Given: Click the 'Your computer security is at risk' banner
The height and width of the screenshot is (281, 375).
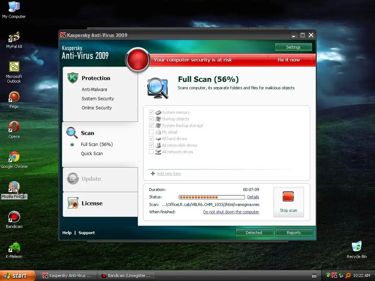Looking at the screenshot, I should (193, 60).
